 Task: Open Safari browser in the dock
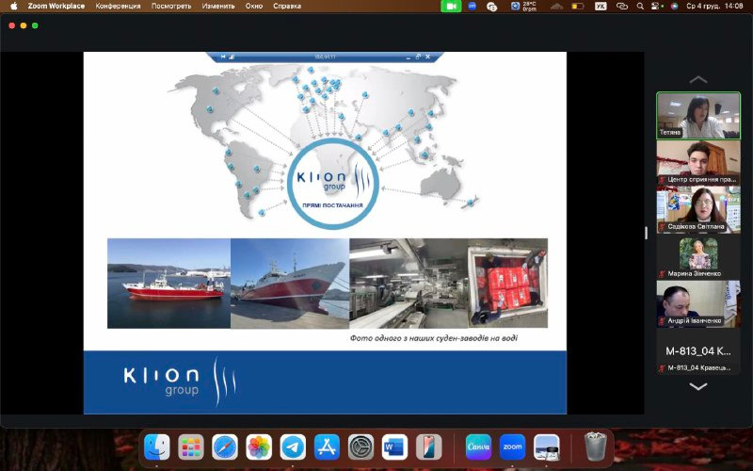pos(225,447)
